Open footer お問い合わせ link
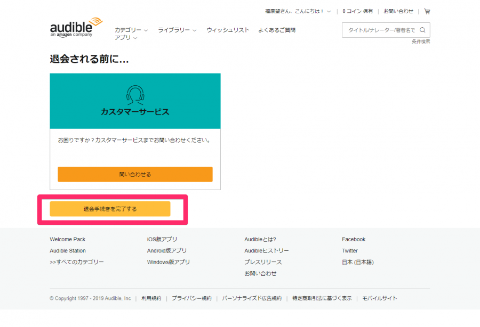 click(260, 273)
